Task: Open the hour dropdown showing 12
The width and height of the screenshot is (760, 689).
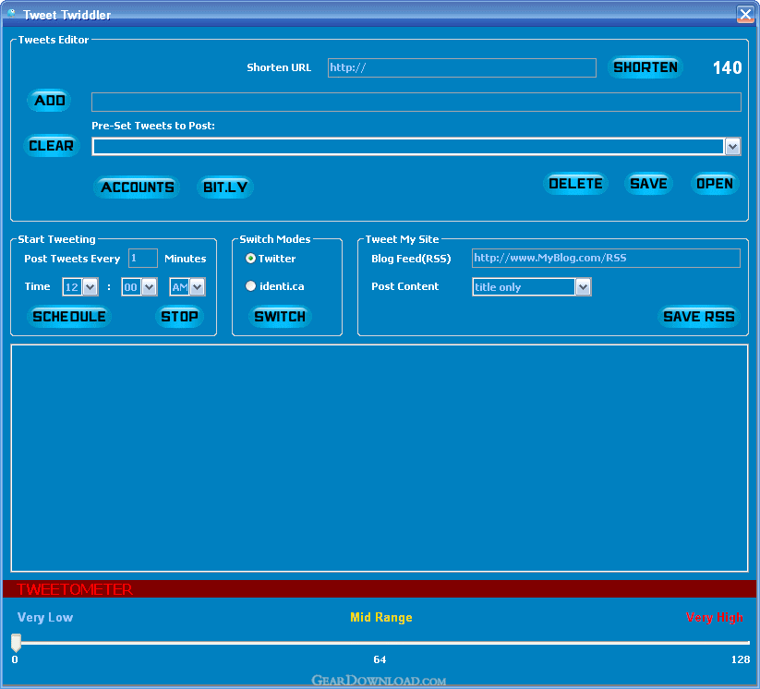Action: click(90, 287)
